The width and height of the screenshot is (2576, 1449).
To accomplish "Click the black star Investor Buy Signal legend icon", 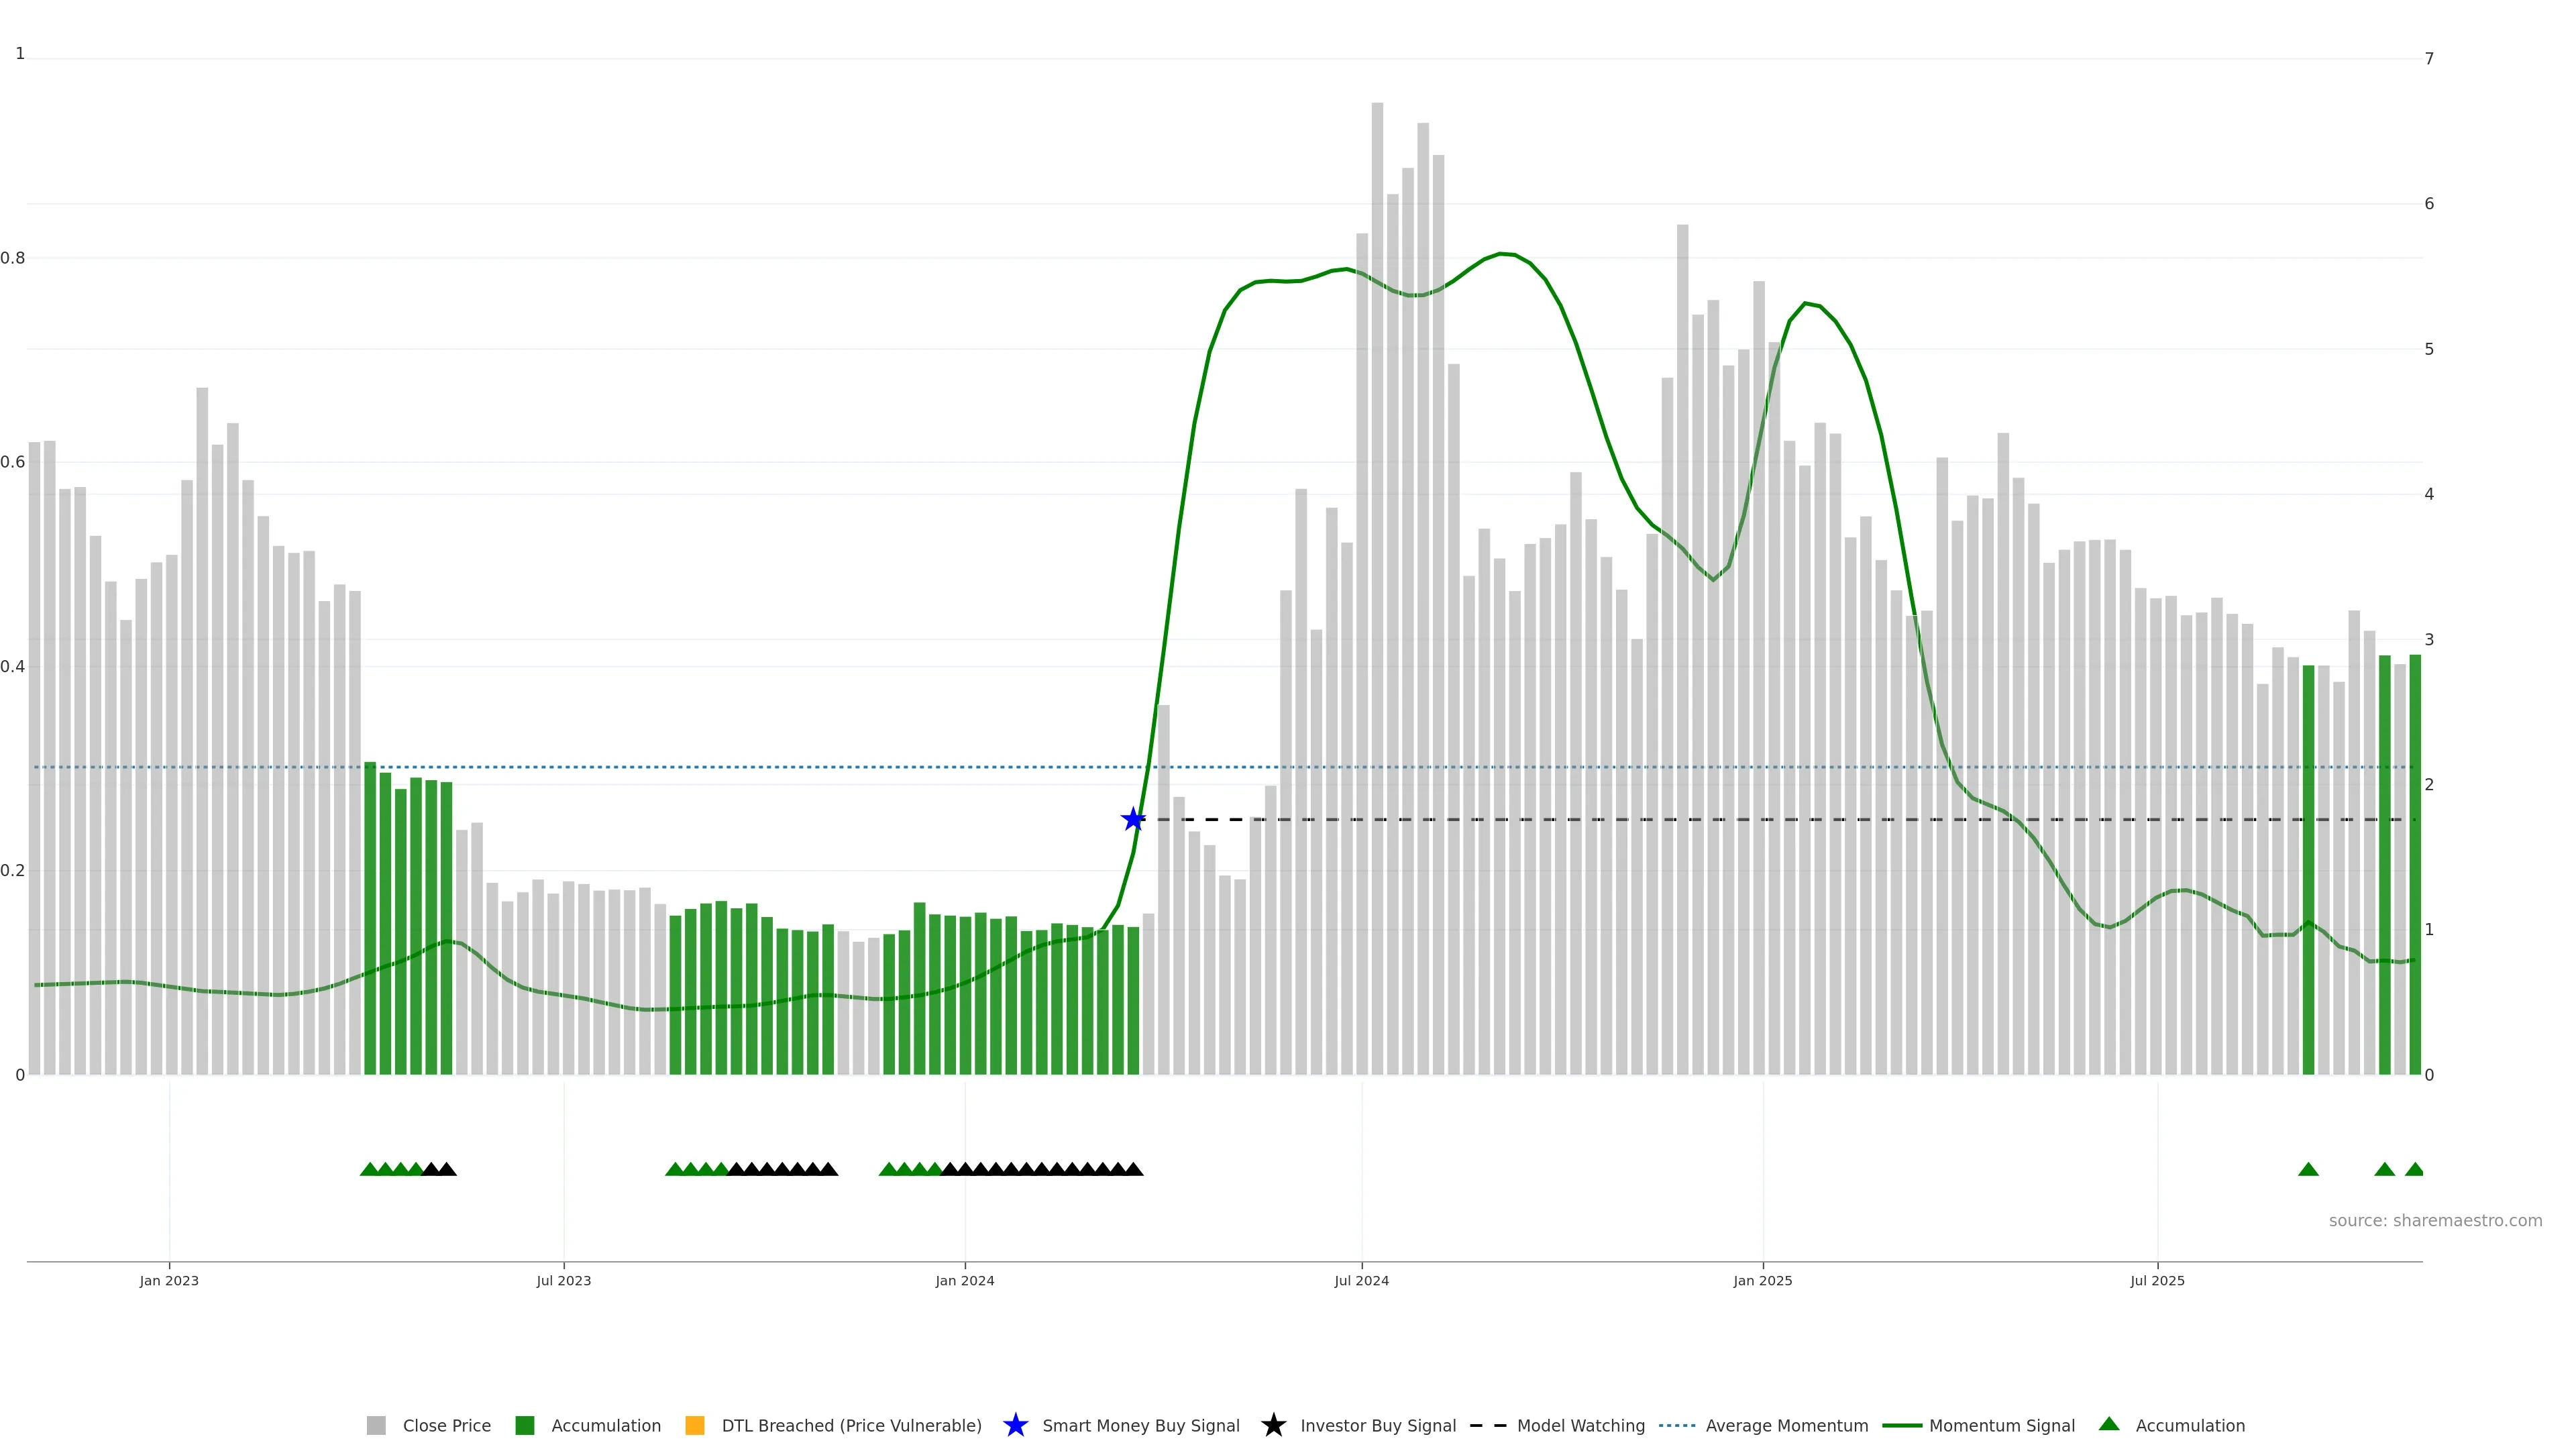I will tap(1273, 1426).
